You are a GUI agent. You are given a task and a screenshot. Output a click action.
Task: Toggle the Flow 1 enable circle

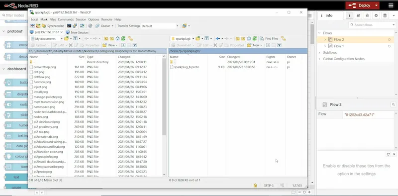pyautogui.click(x=389, y=46)
